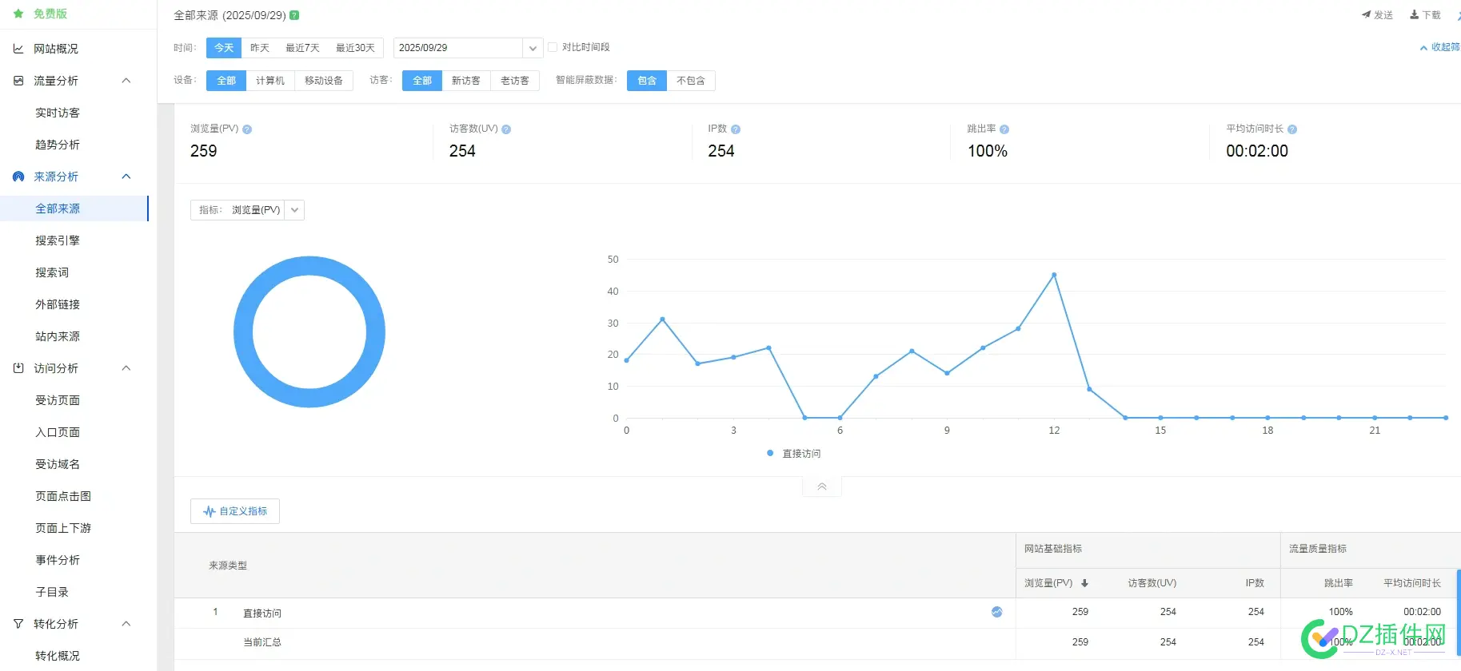Image resolution: width=1461 pixels, height=671 pixels.
Task: Click the help icon next to 平均访问时长
Action: (1292, 129)
